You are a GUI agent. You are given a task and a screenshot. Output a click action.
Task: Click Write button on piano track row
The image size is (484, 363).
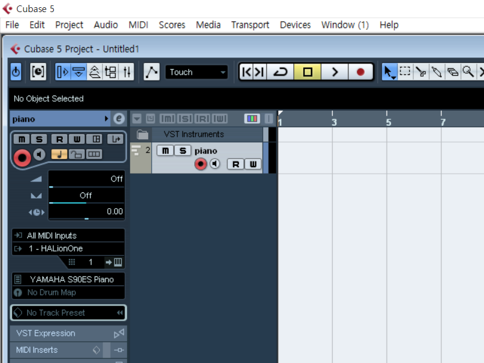click(253, 164)
